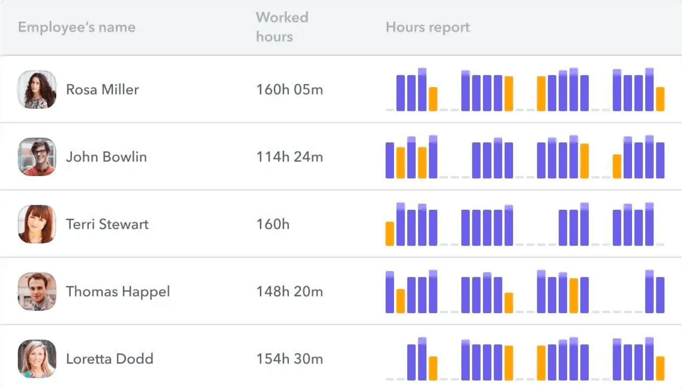Sort by the Worked hours column header
This screenshot has height=388, width=682.
point(282,27)
